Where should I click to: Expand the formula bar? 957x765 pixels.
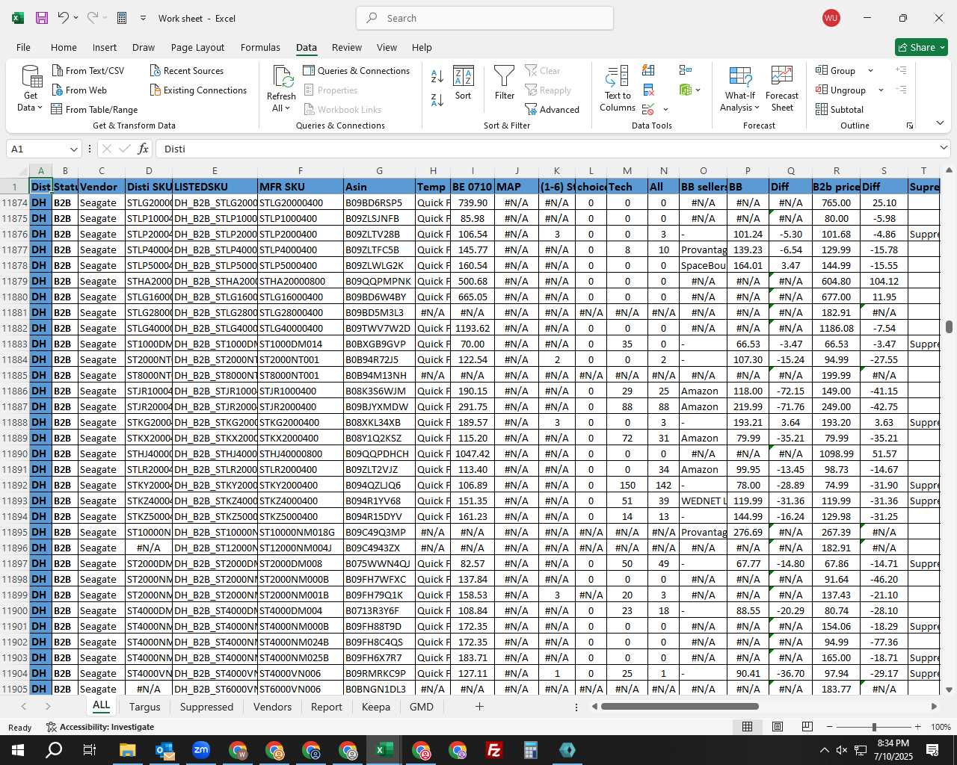point(944,148)
